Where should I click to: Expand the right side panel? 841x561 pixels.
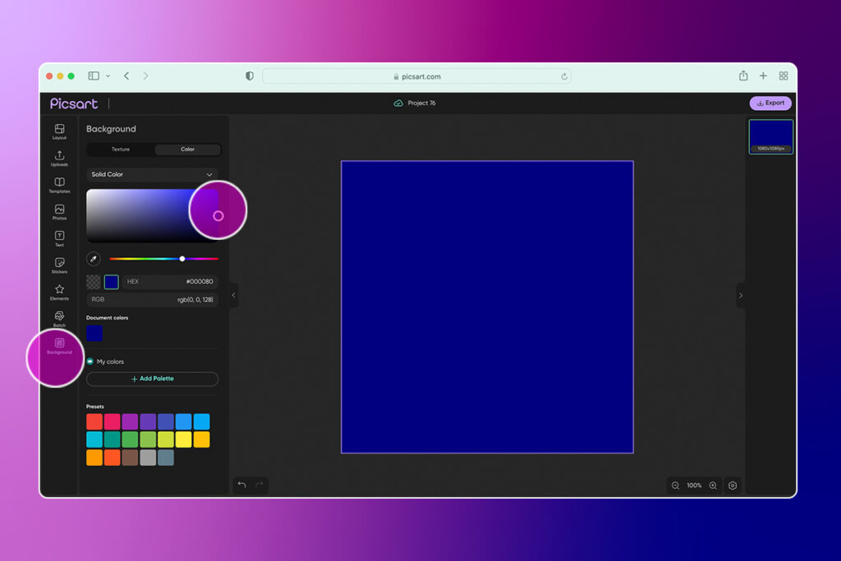(741, 296)
